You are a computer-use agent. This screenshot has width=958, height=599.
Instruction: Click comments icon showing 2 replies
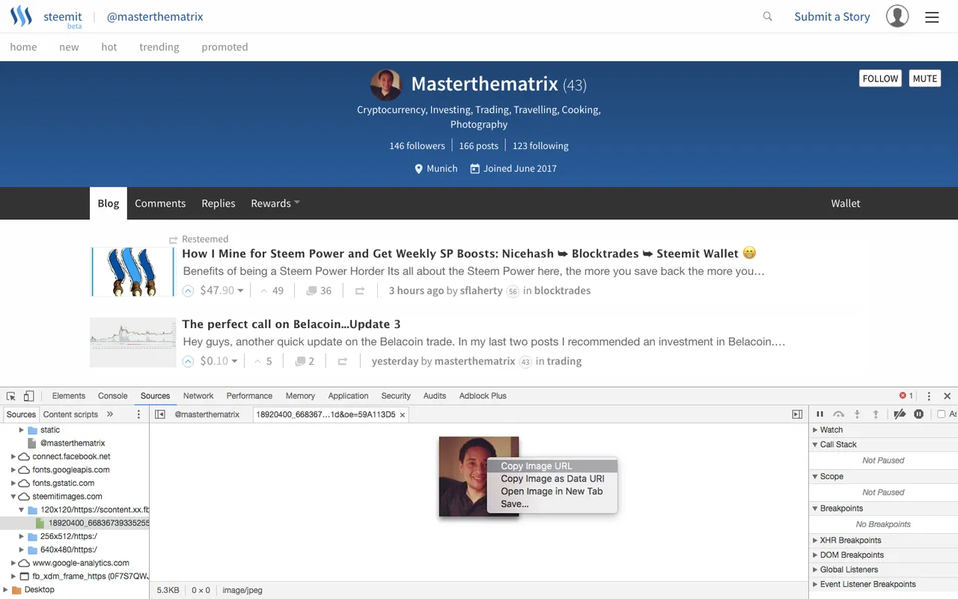(300, 361)
